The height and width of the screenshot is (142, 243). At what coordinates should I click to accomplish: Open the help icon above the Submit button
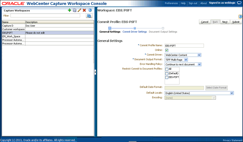(240, 16)
